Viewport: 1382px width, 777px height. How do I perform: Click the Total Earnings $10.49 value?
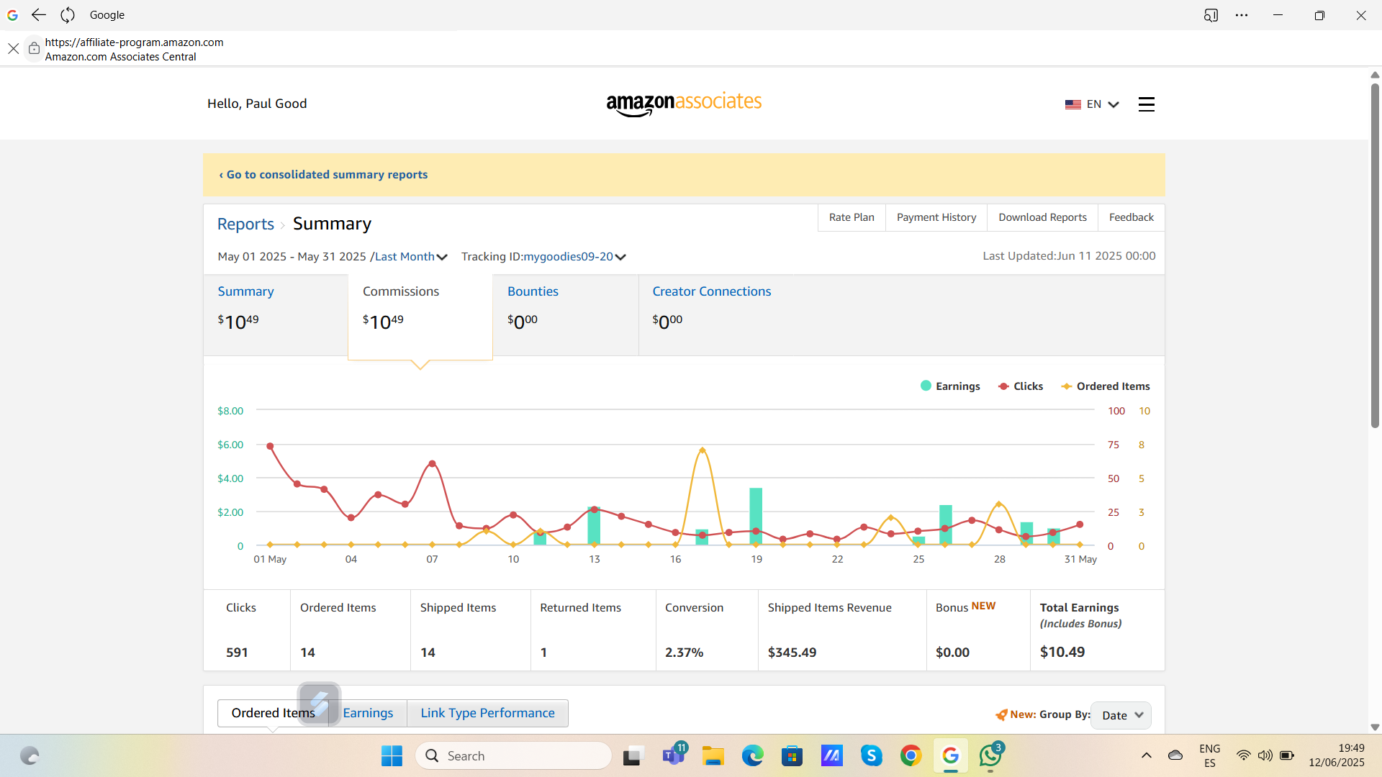[1062, 652]
